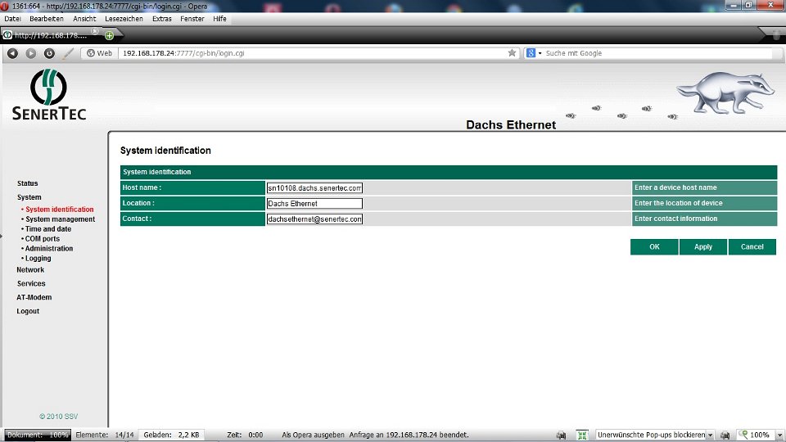Click the Apply button

702,247
